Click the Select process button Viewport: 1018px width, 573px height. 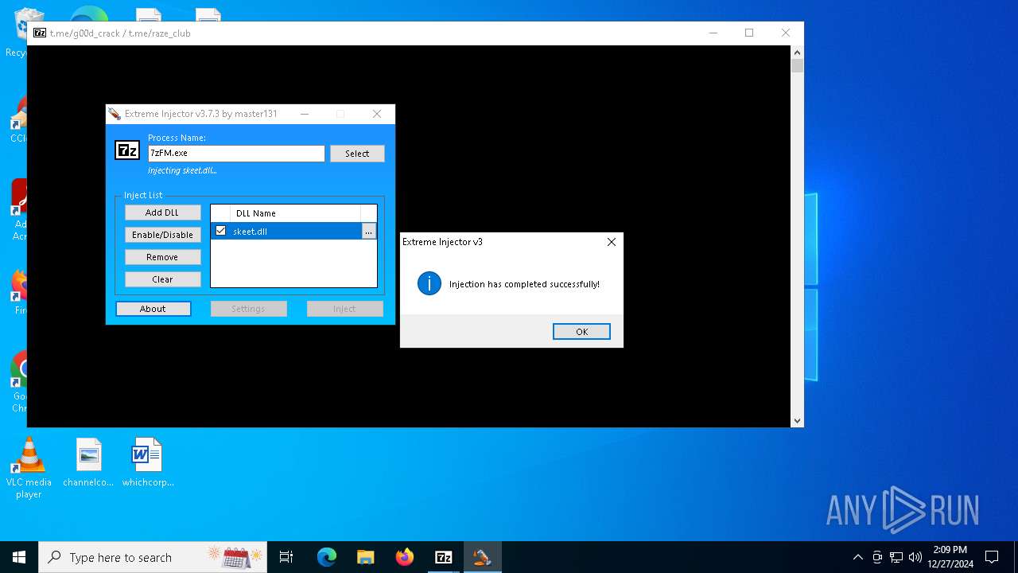pos(357,154)
